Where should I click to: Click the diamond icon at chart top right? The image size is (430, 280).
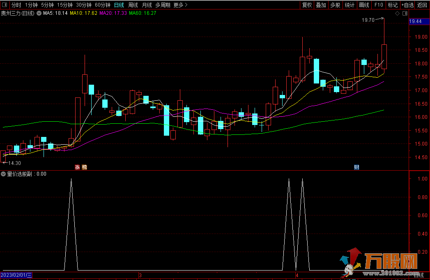[x=398, y=13]
